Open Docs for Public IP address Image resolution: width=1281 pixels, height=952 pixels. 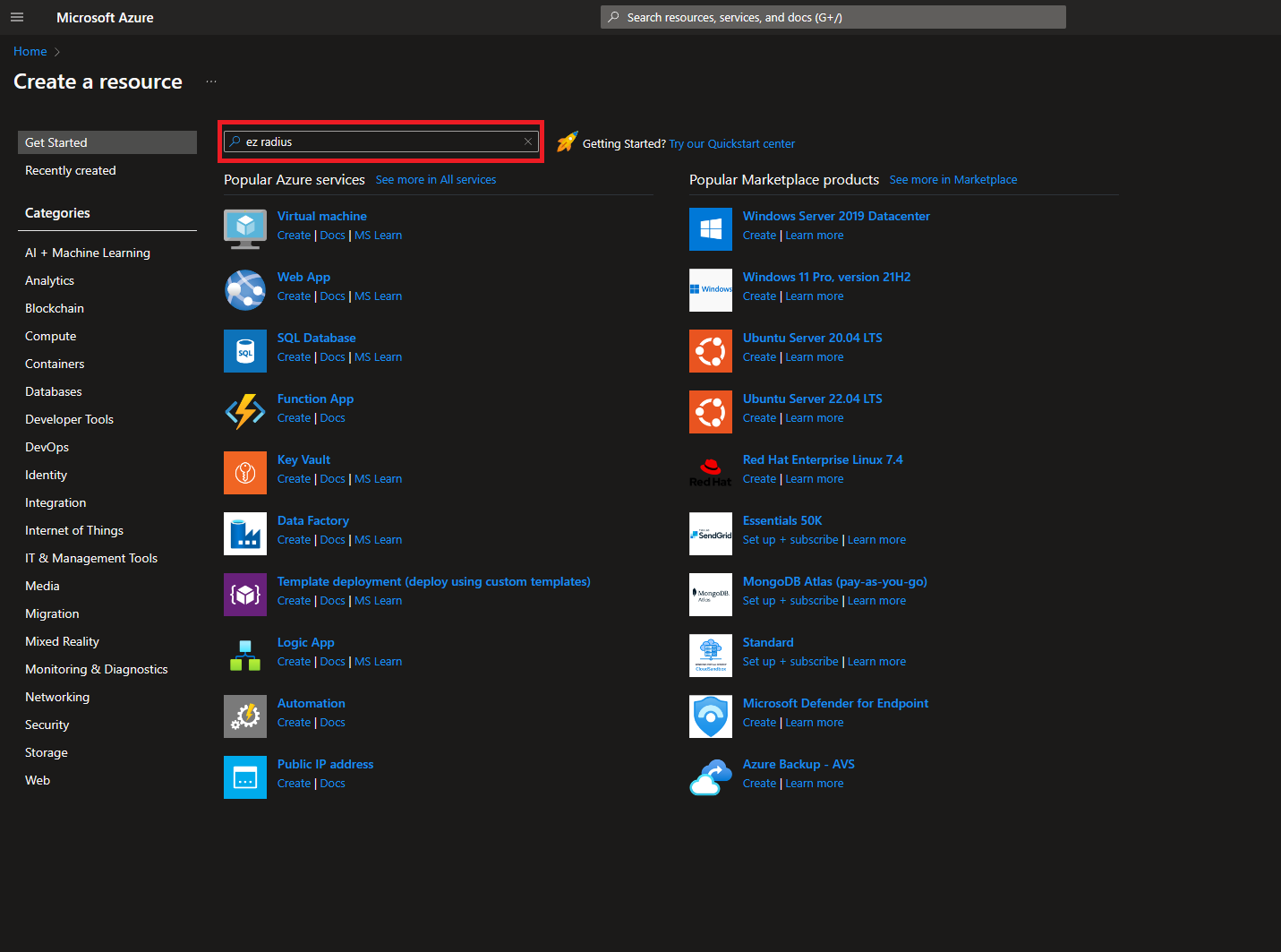click(332, 783)
